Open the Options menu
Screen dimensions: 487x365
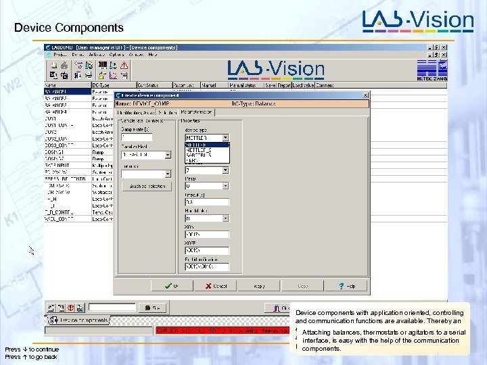(x=117, y=55)
